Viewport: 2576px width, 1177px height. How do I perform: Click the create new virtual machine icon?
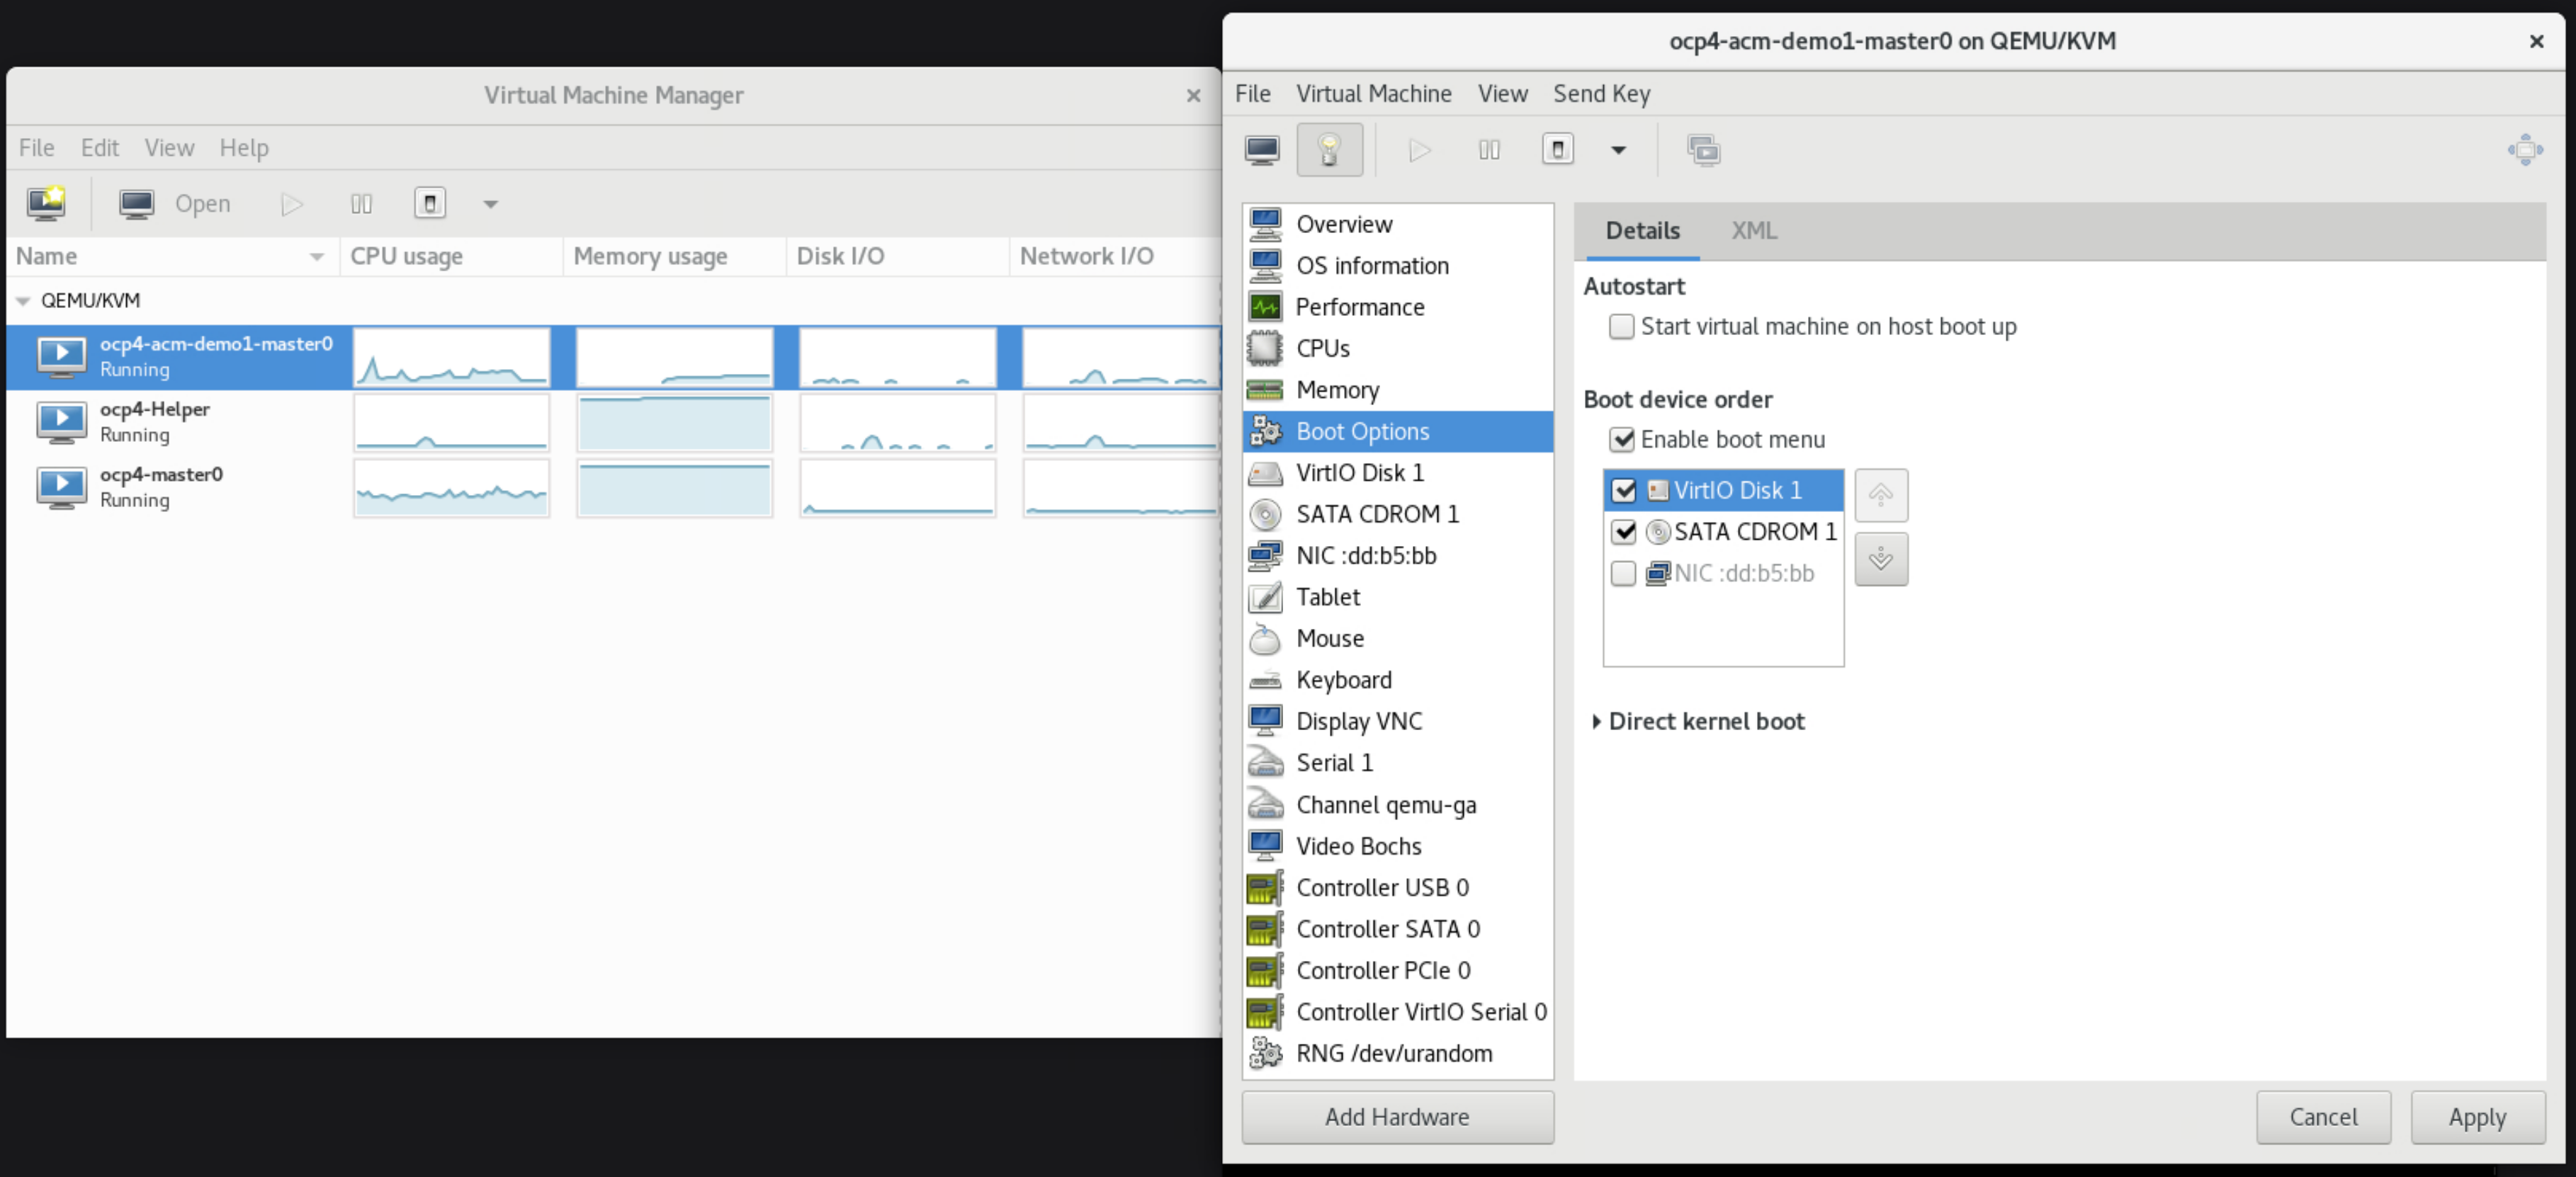coord(46,203)
